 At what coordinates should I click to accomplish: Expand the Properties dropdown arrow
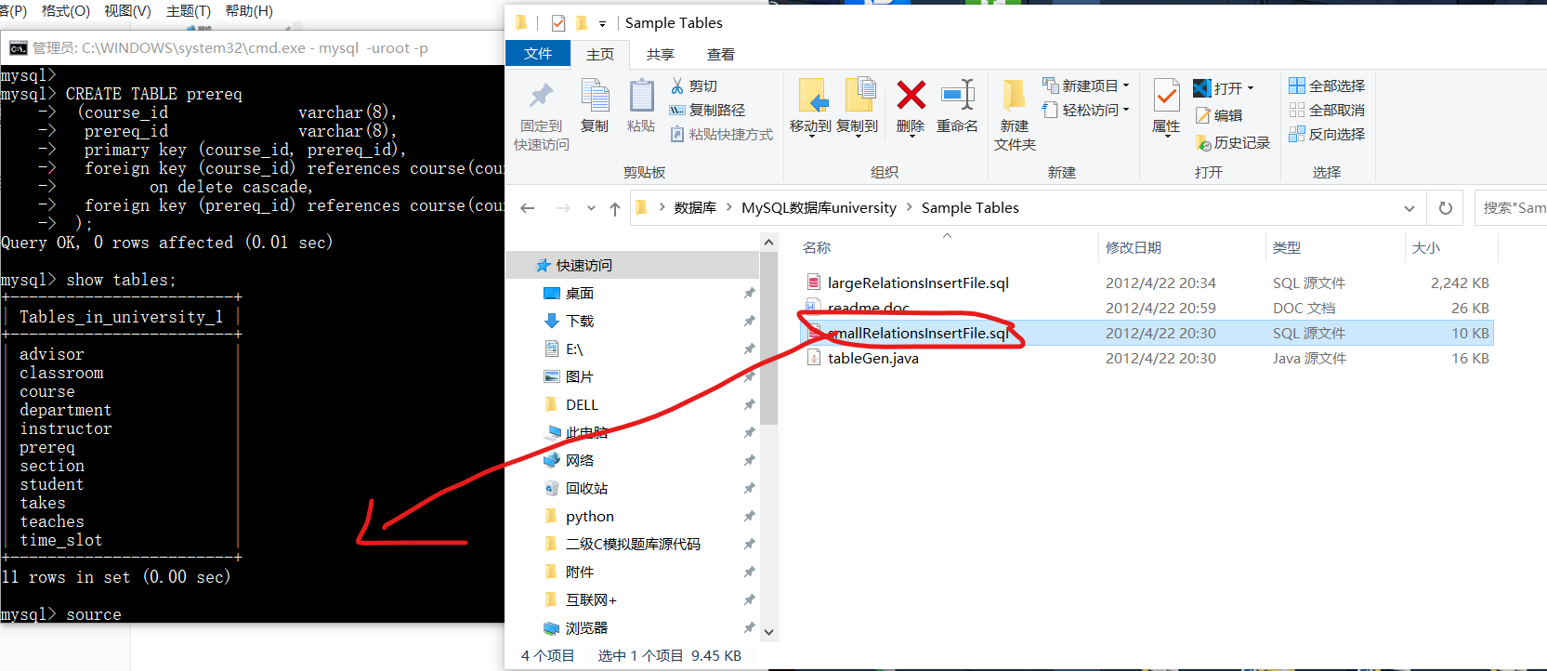point(1167,136)
